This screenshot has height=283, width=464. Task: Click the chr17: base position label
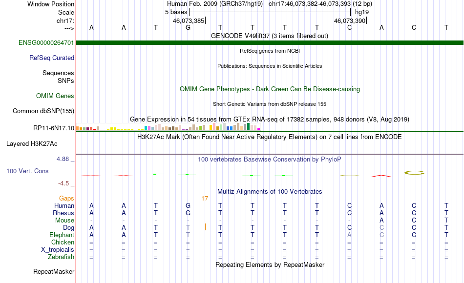click(x=65, y=21)
